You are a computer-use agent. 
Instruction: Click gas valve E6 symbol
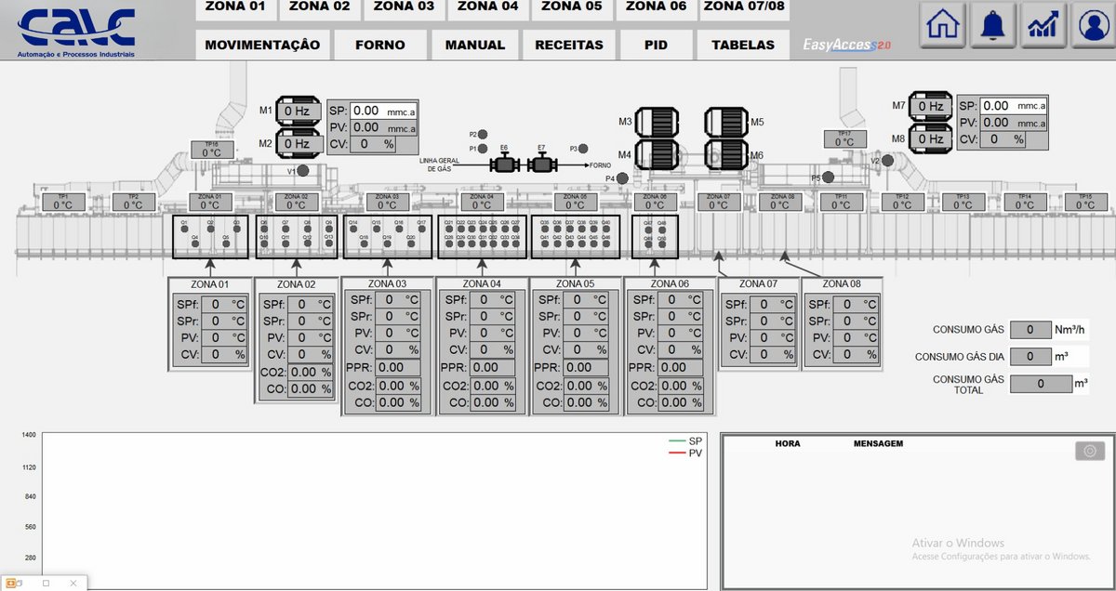(x=504, y=164)
